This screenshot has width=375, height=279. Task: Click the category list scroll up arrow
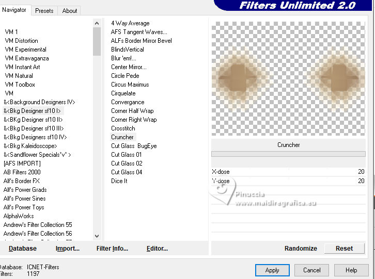pos(97,23)
